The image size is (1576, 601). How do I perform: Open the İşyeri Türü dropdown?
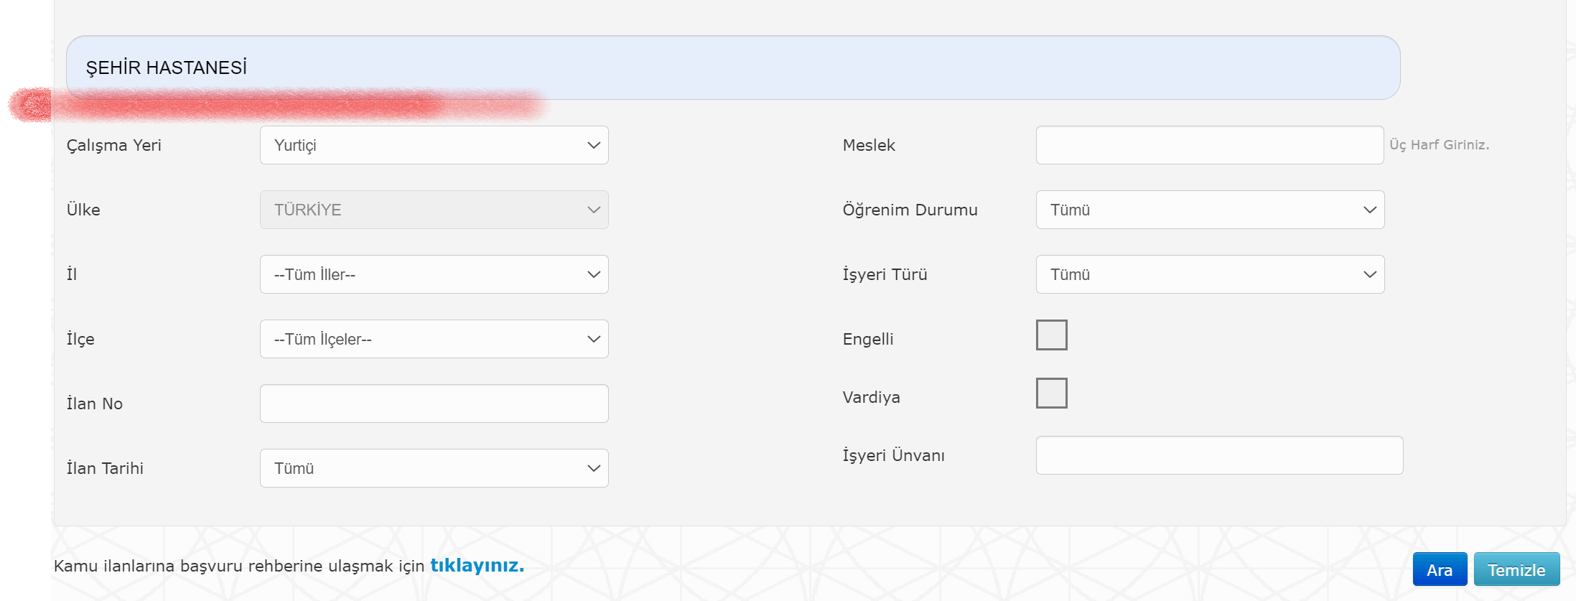tap(1210, 274)
